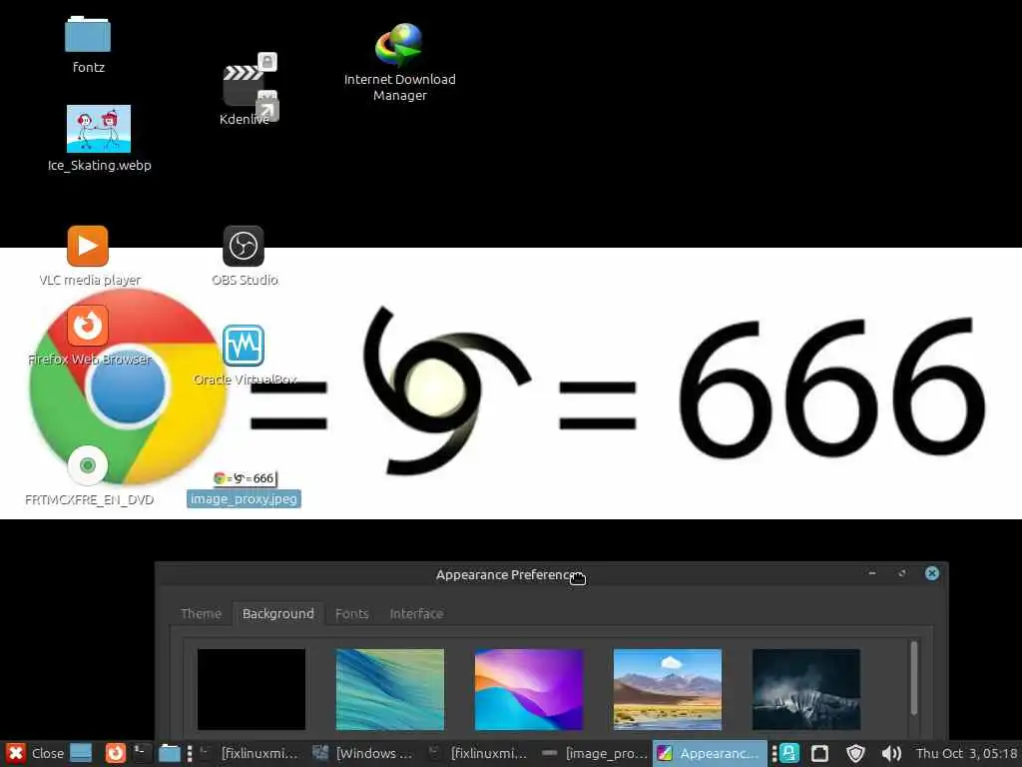Image resolution: width=1022 pixels, height=767 pixels.
Task: Close the Appearance Preferences window
Action: point(932,573)
